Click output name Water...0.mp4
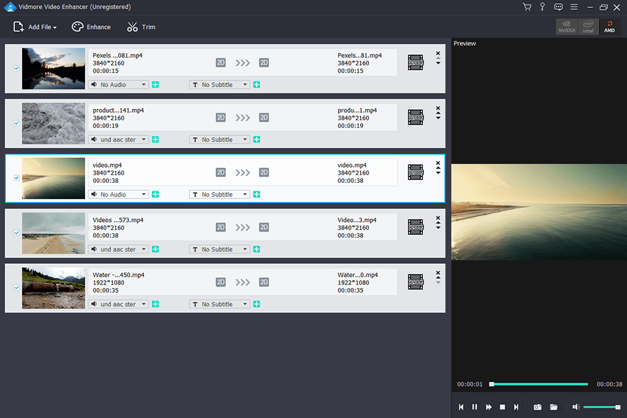This screenshot has width=627, height=418. (357, 275)
